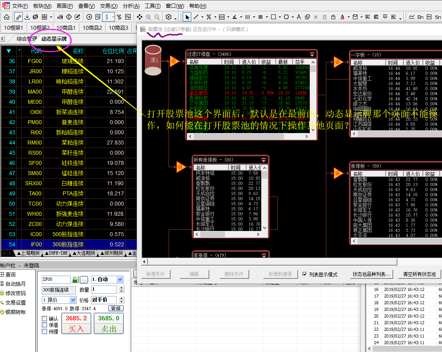442x352 pixels.
Task: Collapse the 过滤ST停盘 pool panel arrow
Action: pyautogui.click(x=312, y=54)
